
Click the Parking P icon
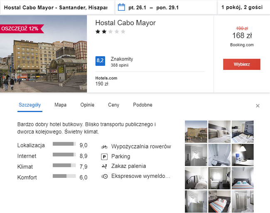point(104,157)
